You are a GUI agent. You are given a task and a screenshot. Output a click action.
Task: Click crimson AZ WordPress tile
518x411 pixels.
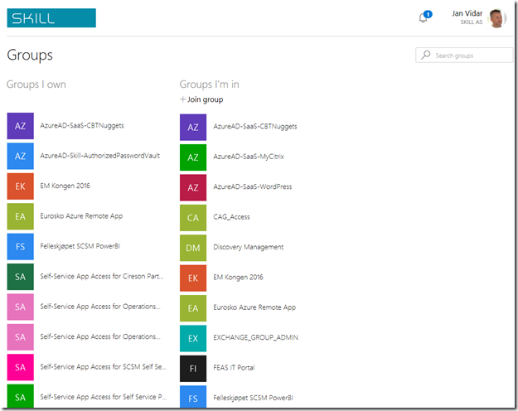[193, 187]
